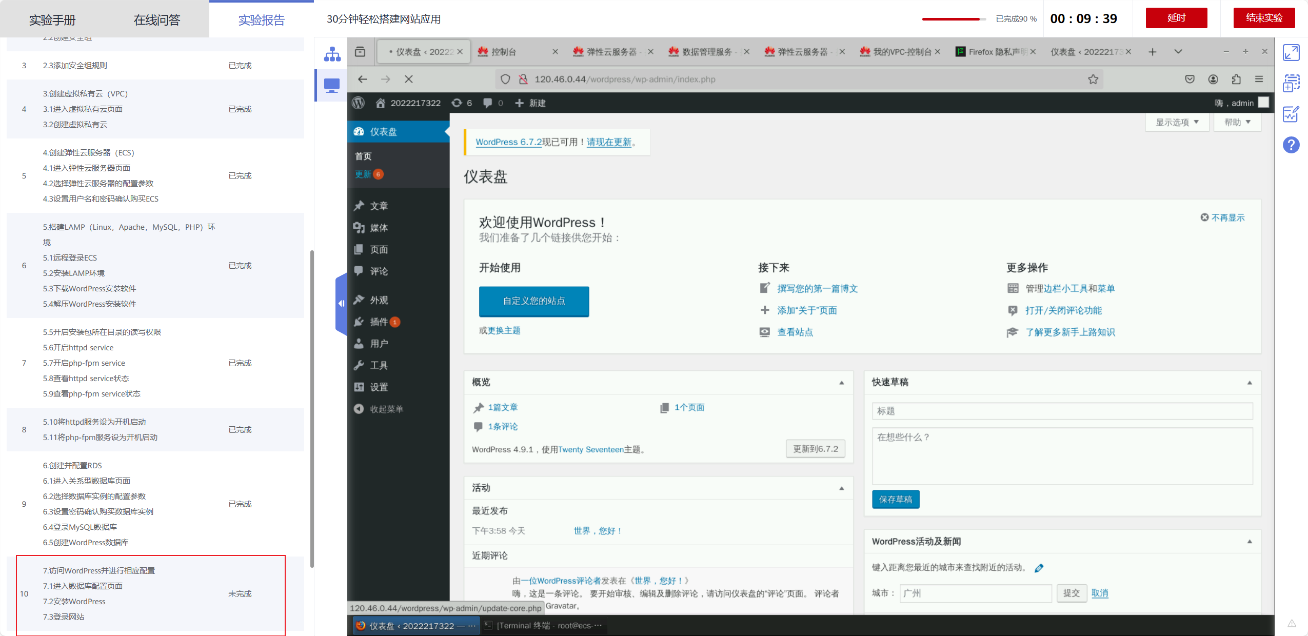Collapse the 概览 widget with its arrow
The height and width of the screenshot is (636, 1308).
coord(841,383)
